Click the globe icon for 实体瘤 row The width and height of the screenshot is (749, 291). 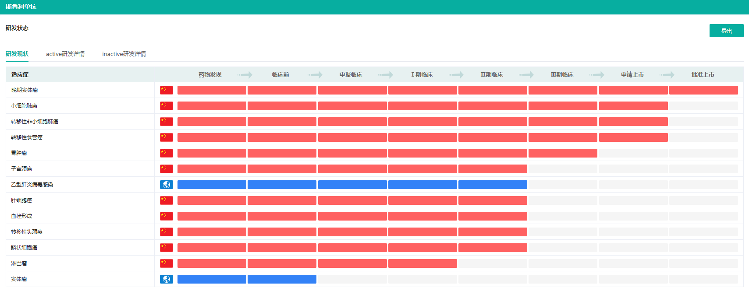166,279
